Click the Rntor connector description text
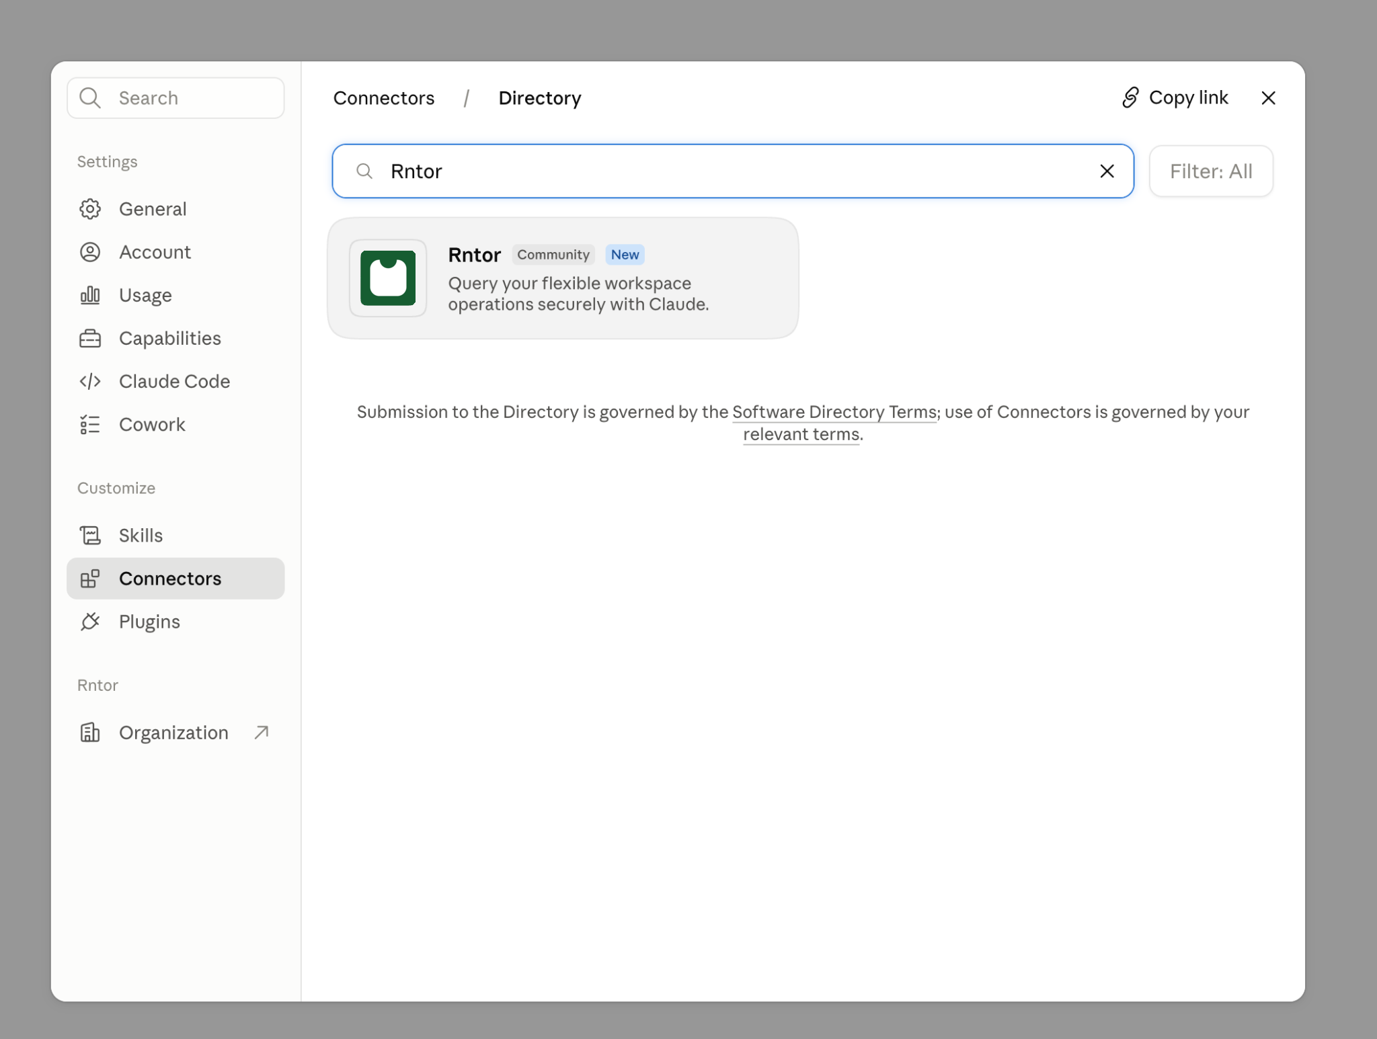This screenshot has width=1377, height=1039. point(578,294)
